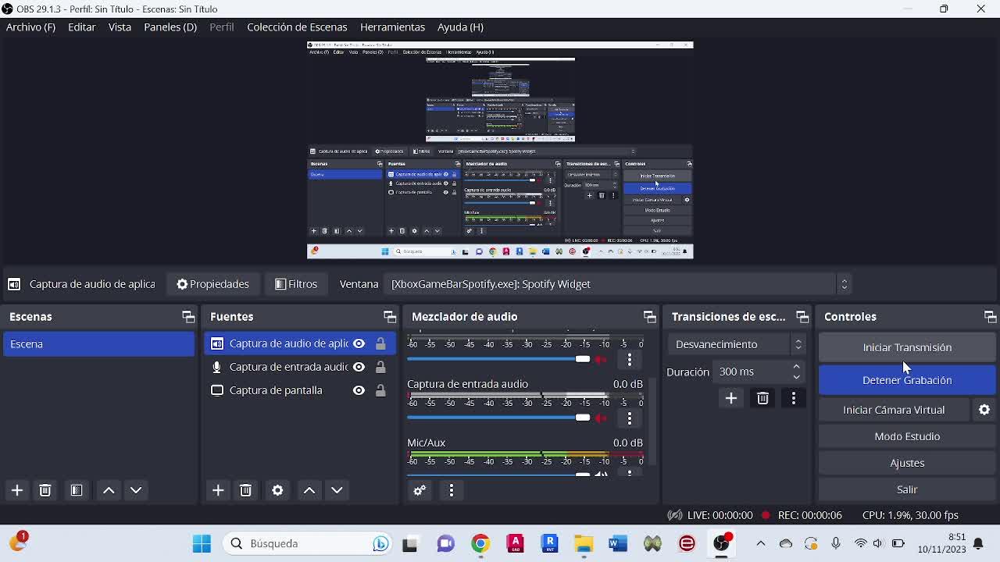Screen dimensions: 1000x562
Task: Hide the Captura de entrada audio source
Action: 359,367
